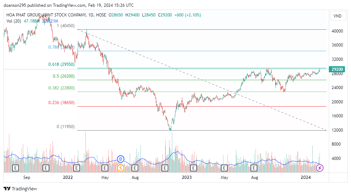The image size is (351, 195).
Task: Click the published on TradingView.com header text
Action: coord(56,5)
